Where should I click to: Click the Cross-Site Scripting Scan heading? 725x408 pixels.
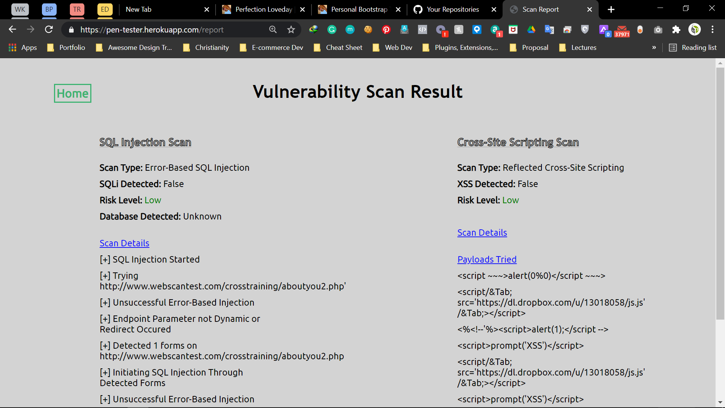[x=518, y=142]
